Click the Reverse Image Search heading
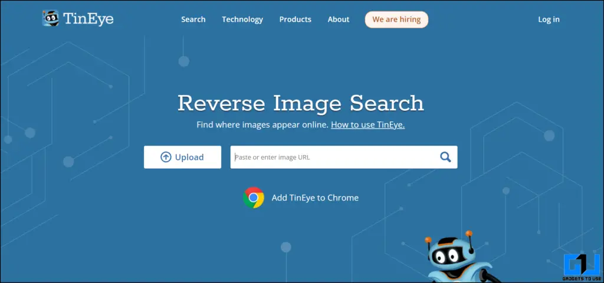The image size is (604, 283). pyautogui.click(x=301, y=103)
